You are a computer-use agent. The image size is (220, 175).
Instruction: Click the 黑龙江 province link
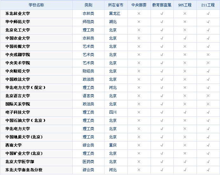pos(115,14)
